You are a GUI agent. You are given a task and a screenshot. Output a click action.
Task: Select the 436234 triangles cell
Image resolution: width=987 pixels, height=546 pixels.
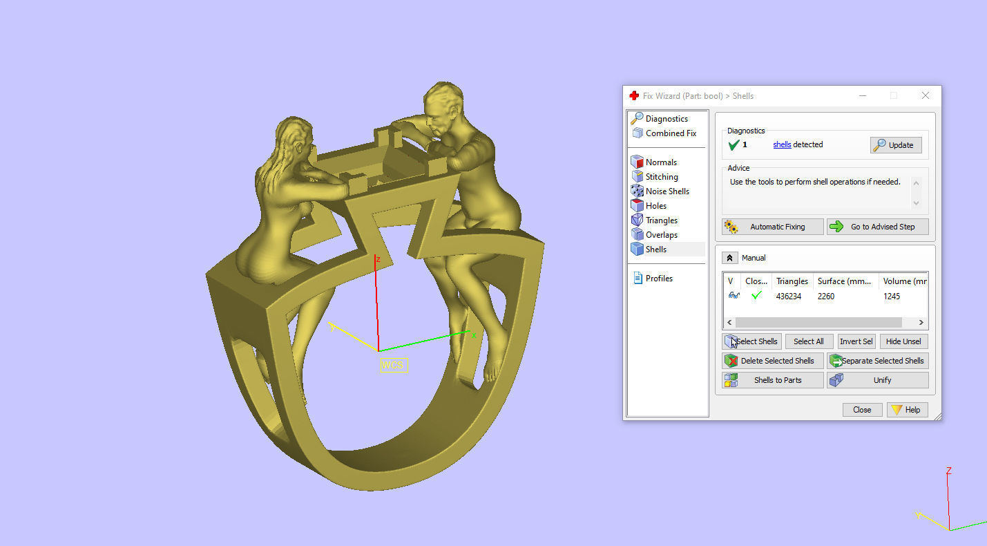click(789, 296)
